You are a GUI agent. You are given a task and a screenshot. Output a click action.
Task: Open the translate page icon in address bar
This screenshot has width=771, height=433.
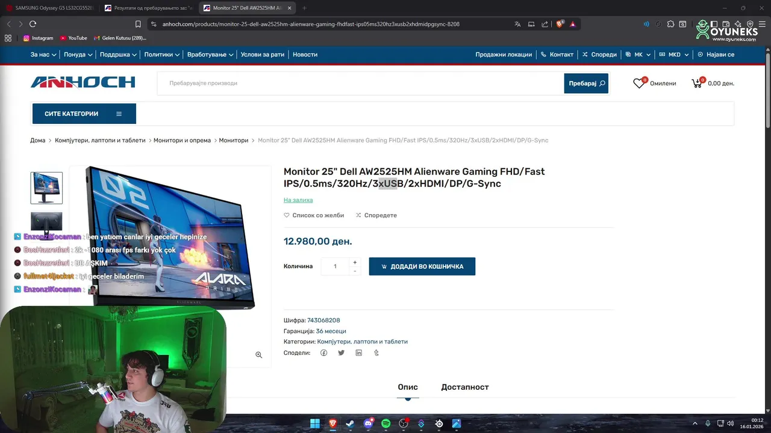517,24
